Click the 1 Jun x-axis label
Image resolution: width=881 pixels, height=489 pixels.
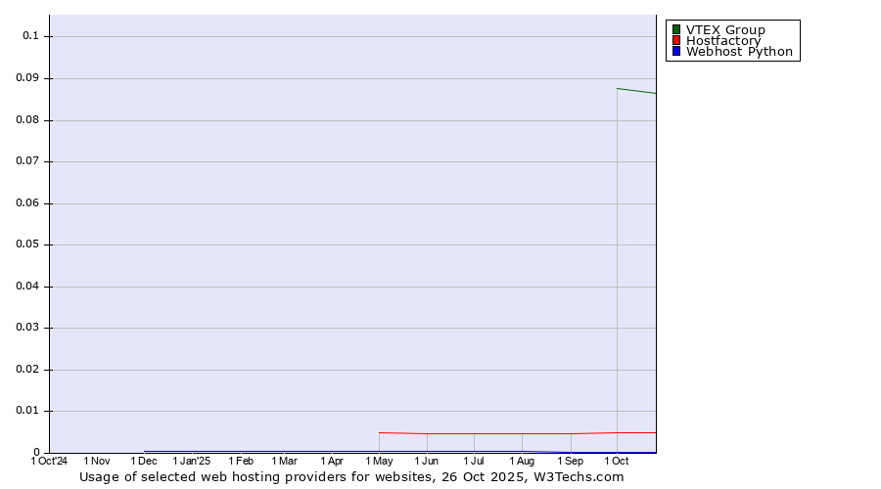[x=427, y=461]
